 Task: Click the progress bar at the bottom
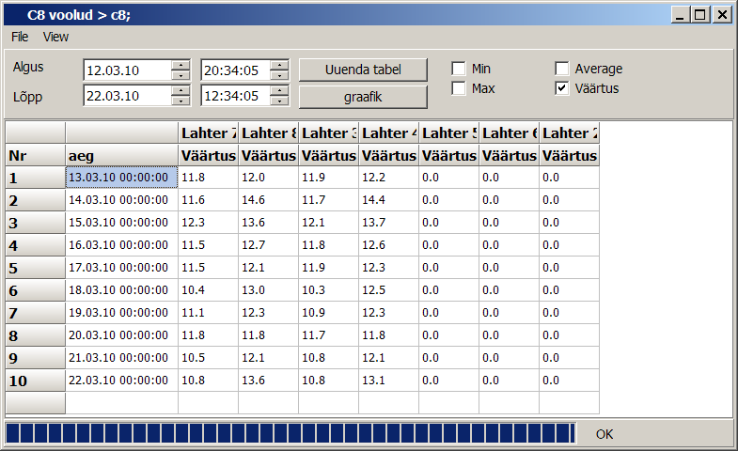click(x=290, y=433)
